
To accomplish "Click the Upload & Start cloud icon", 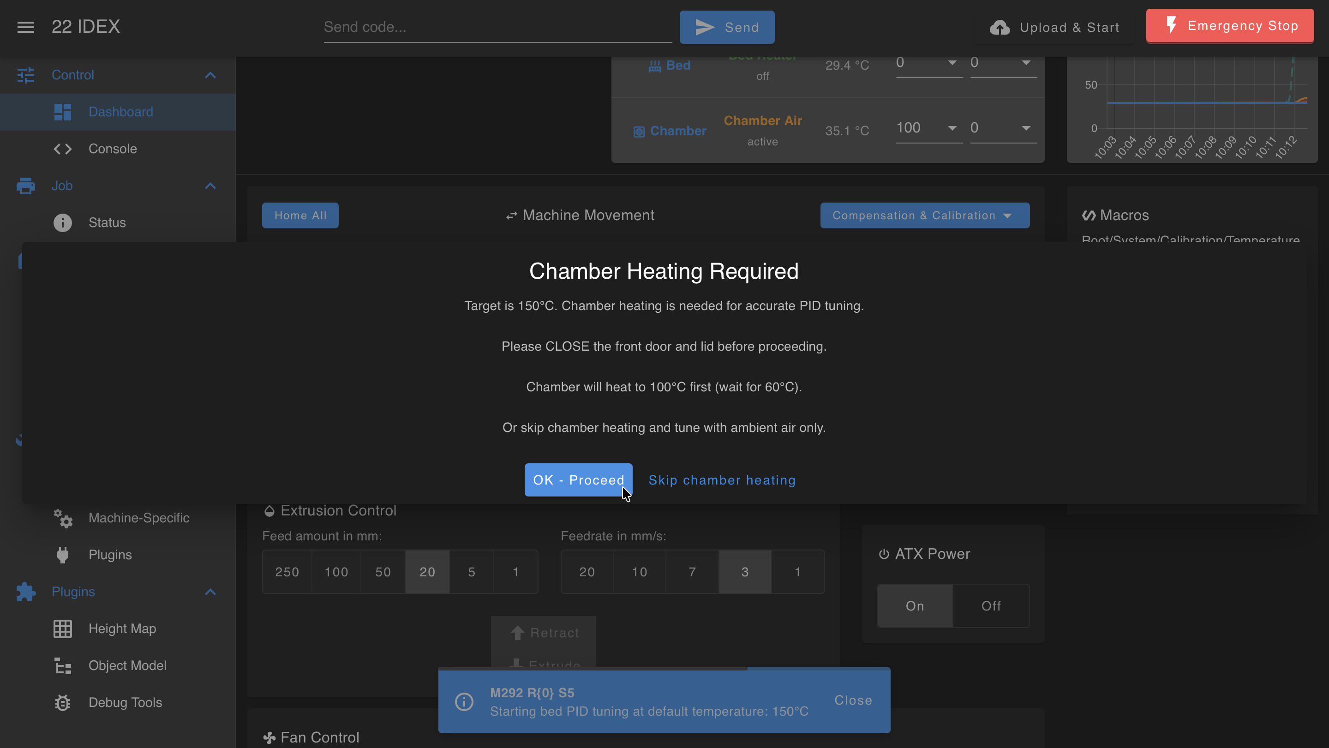I will (1000, 27).
